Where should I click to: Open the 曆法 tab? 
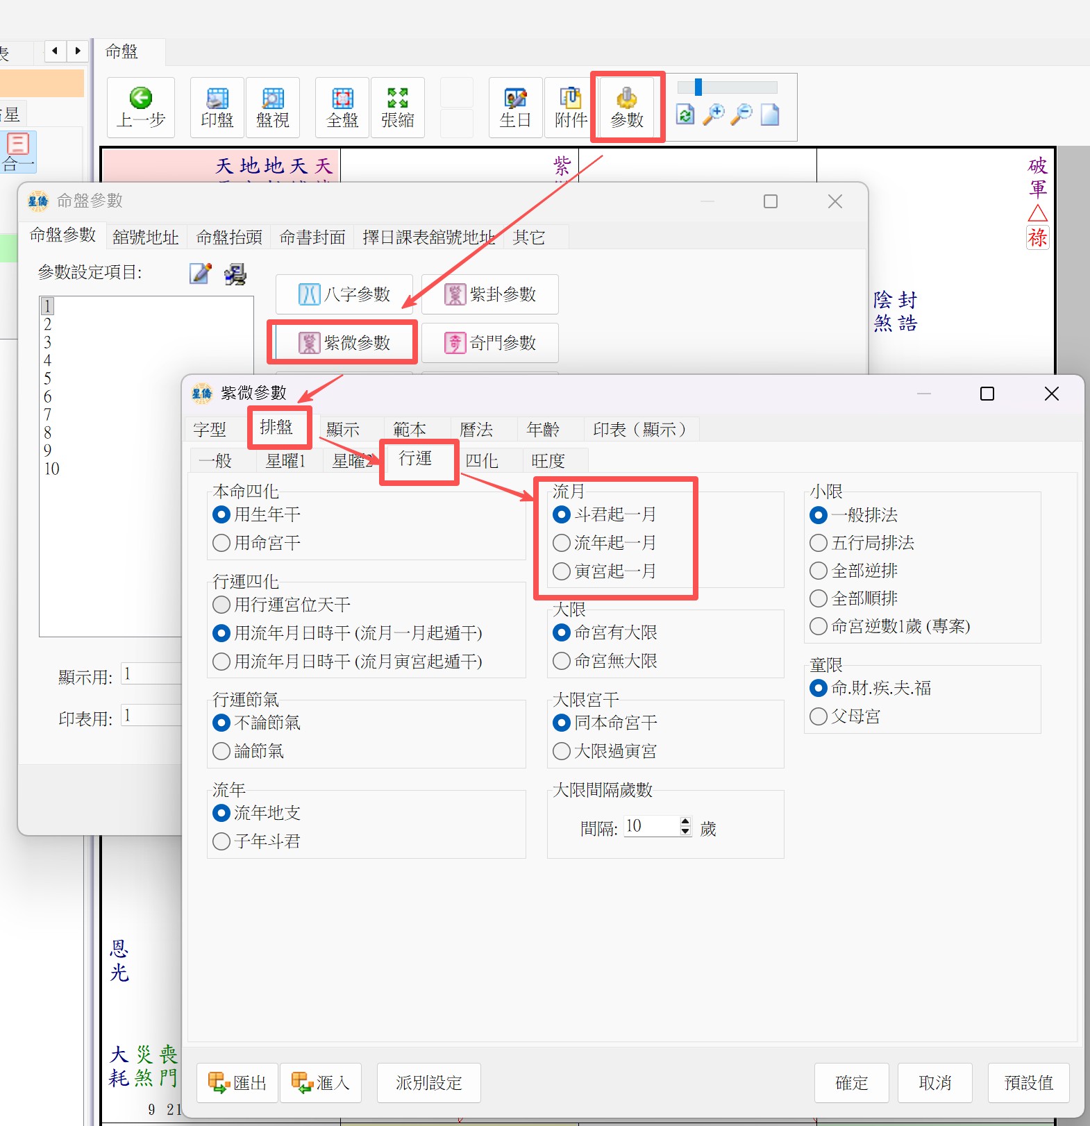476,430
